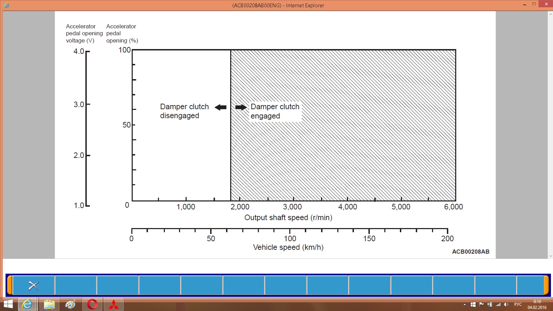
Task: Close the Internet Explorer window
Action: coord(546,4)
